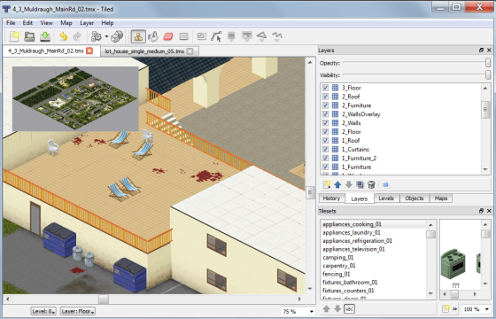Click the gears command icon in the toolbar
This screenshot has height=319, width=496.
pyautogui.click(x=97, y=36)
